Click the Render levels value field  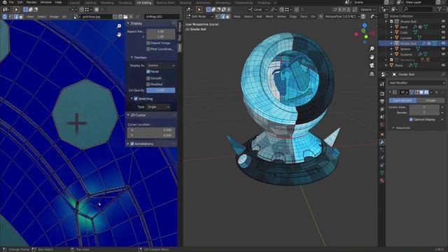pos(424,113)
